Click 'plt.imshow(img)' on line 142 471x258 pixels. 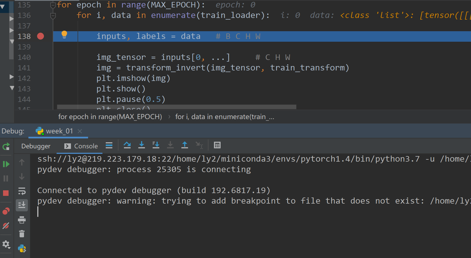tap(133, 78)
